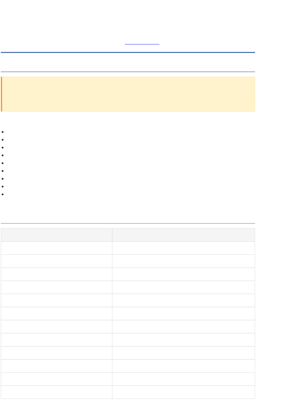Select the sixth bullet marker in the list
Image resolution: width=283 pixels, height=417 pixels.
[x=2, y=171]
